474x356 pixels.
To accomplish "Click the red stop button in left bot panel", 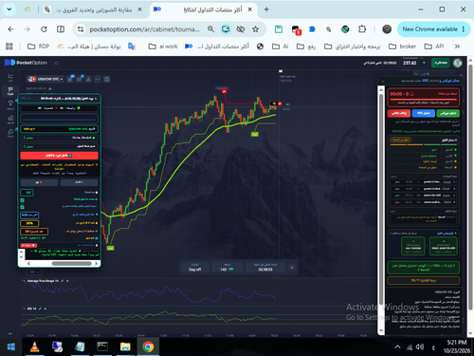I will click(x=59, y=156).
